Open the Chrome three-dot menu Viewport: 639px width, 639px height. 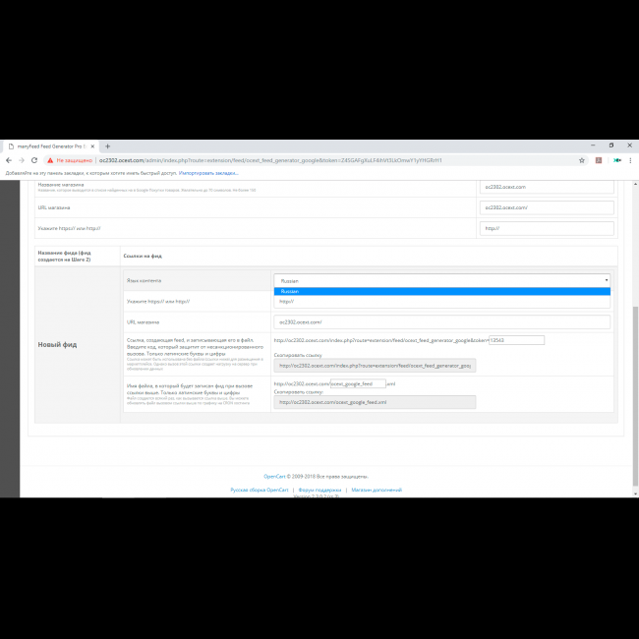[x=632, y=160]
